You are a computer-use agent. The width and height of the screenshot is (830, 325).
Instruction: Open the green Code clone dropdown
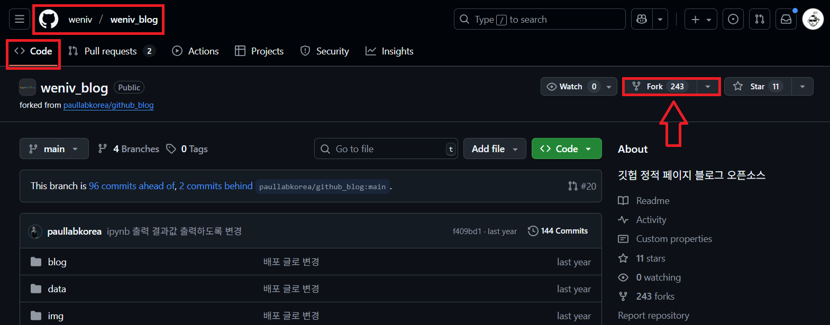click(x=567, y=149)
